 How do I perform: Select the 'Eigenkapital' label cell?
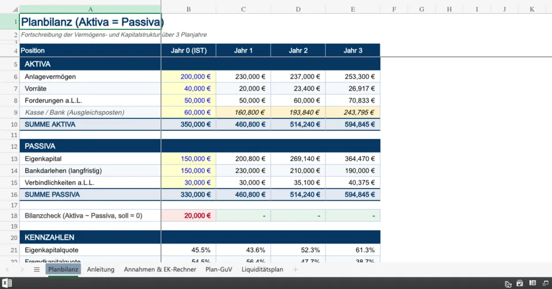tap(90, 159)
